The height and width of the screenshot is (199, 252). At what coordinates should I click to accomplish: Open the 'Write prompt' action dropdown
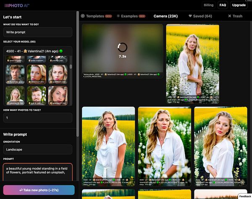[38, 32]
